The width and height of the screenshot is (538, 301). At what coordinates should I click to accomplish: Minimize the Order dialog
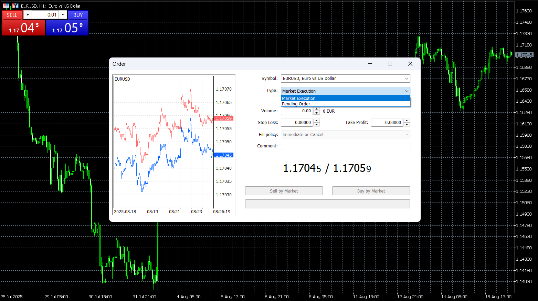pos(370,64)
